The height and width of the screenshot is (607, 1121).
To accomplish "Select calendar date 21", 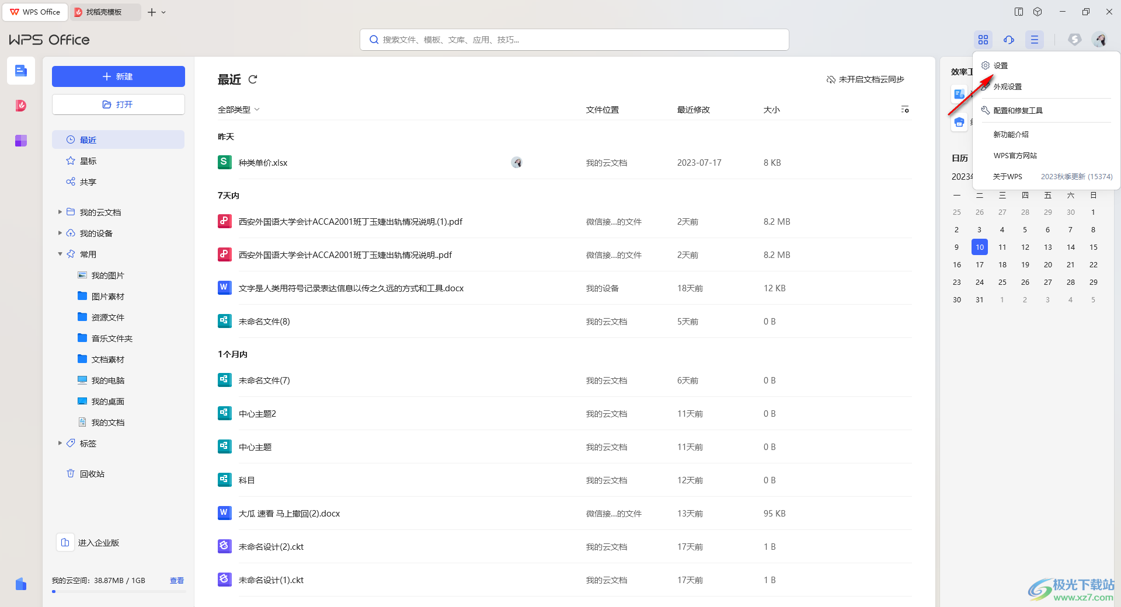I will [x=1070, y=264].
